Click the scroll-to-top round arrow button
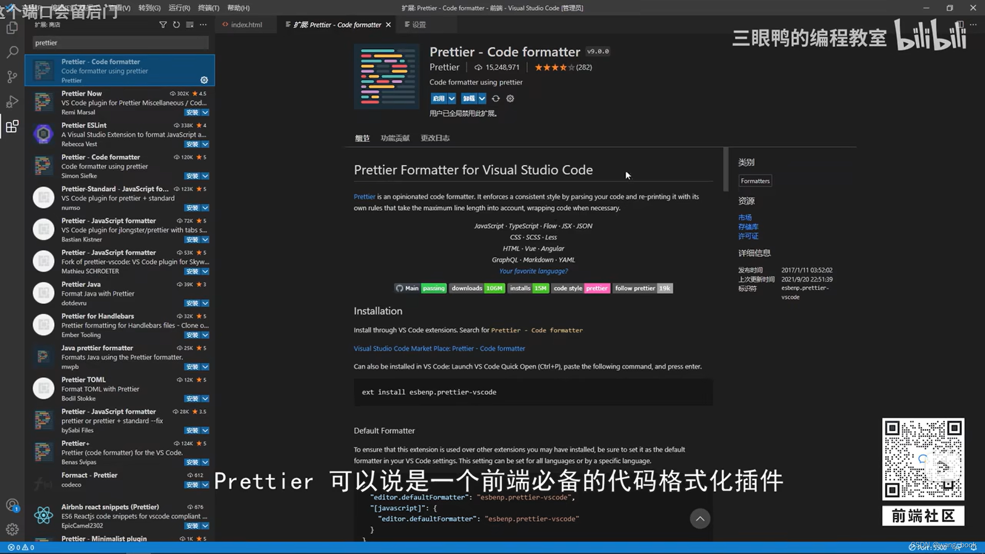This screenshot has width=985, height=554. (x=700, y=519)
